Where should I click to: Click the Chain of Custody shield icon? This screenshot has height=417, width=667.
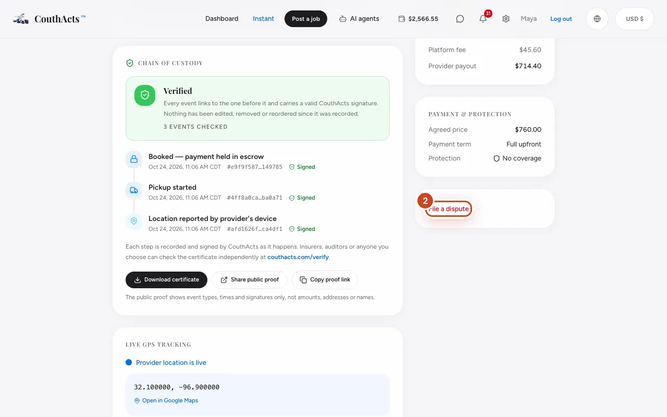point(130,63)
